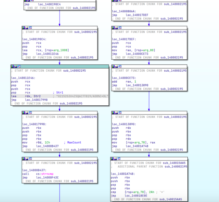Click the arg_1008 operand
Screen dimensions: 219x202
tap(61, 50)
